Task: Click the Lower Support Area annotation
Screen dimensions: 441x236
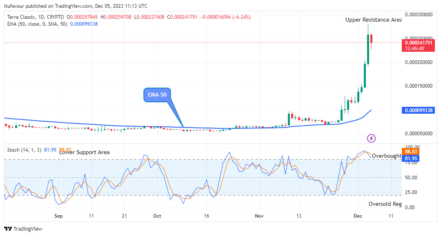Action: 85,152
